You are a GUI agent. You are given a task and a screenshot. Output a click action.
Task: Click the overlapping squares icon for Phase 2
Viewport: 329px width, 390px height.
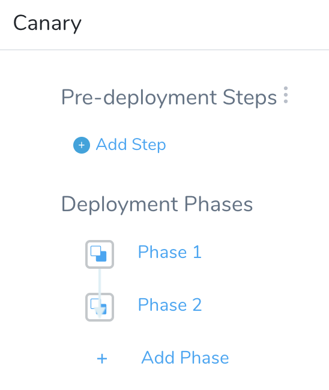tap(98, 307)
